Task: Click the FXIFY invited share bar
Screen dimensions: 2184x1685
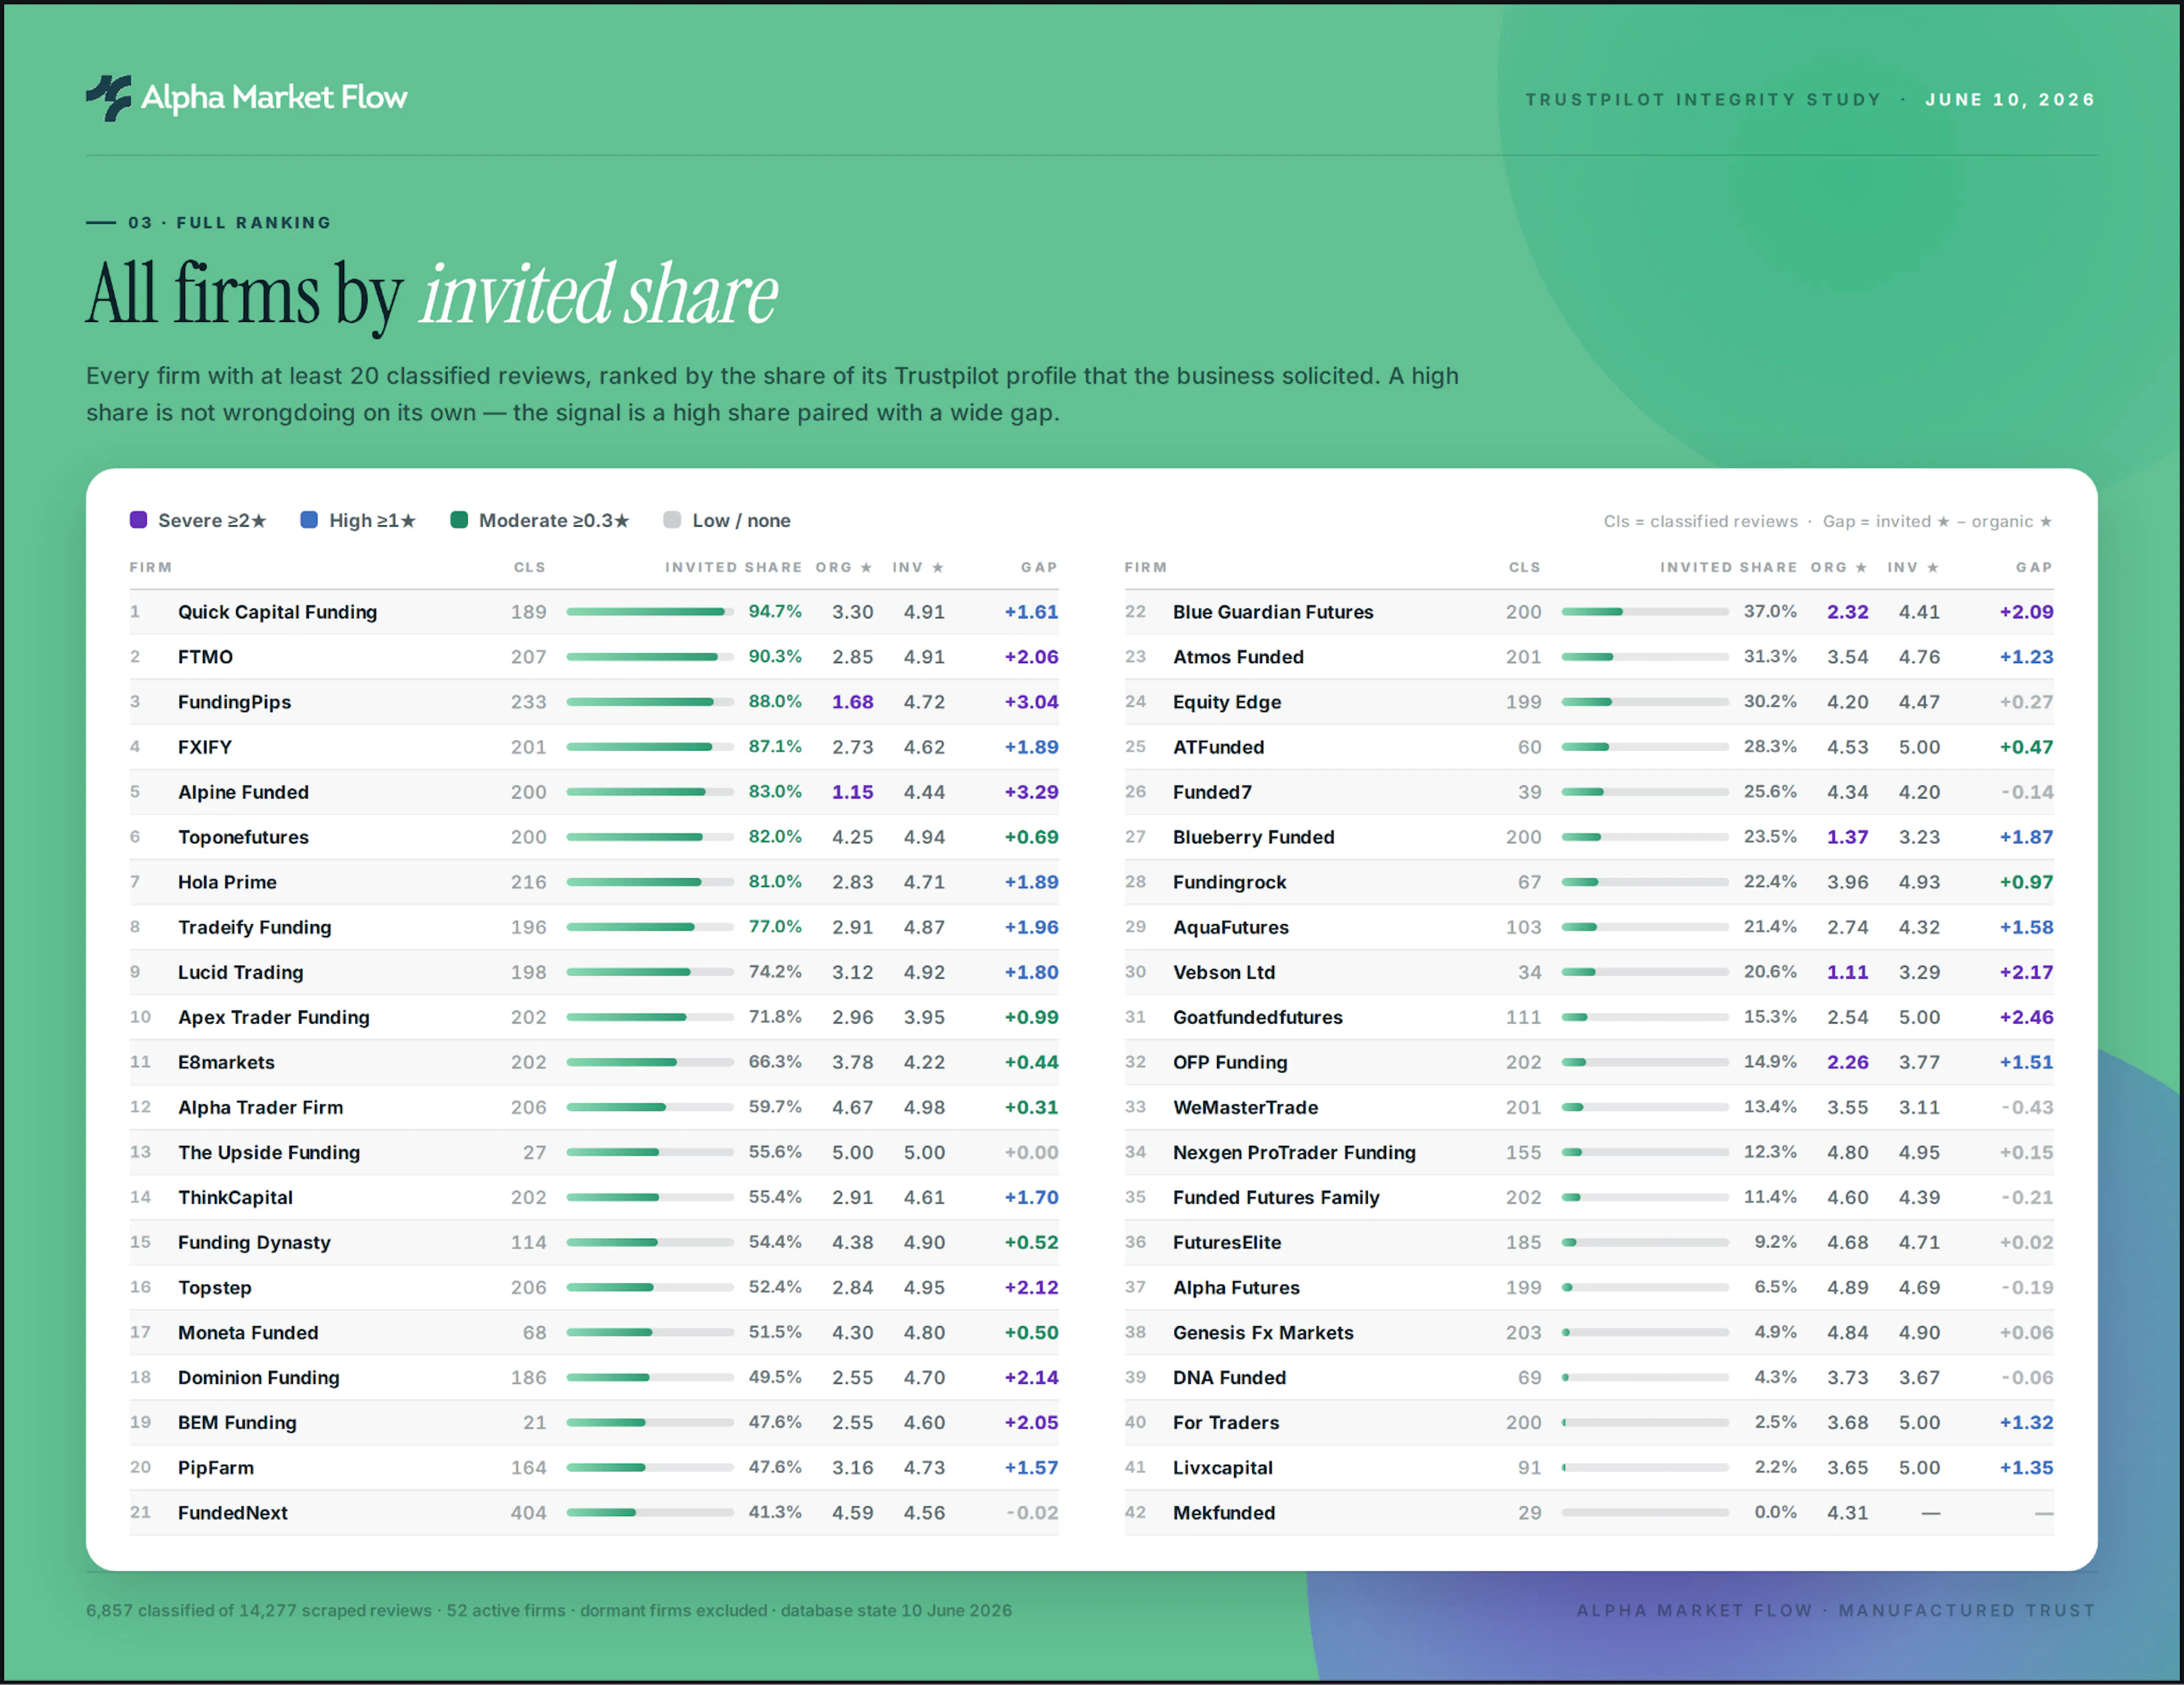Action: pyautogui.click(x=650, y=747)
